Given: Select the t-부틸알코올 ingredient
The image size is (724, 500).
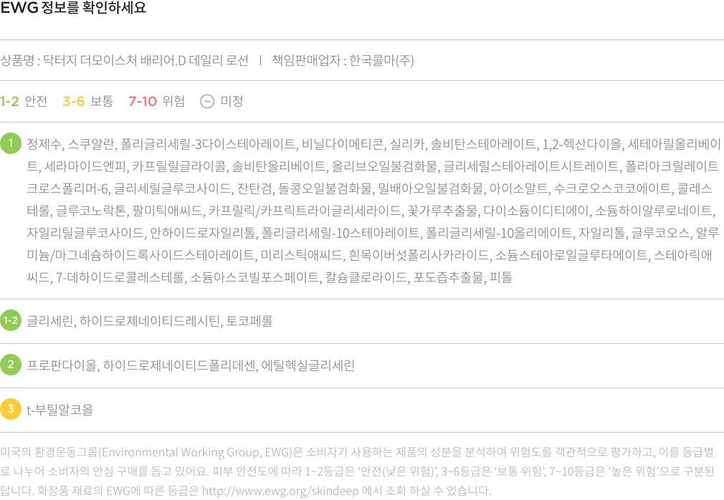Looking at the screenshot, I should [59, 410].
